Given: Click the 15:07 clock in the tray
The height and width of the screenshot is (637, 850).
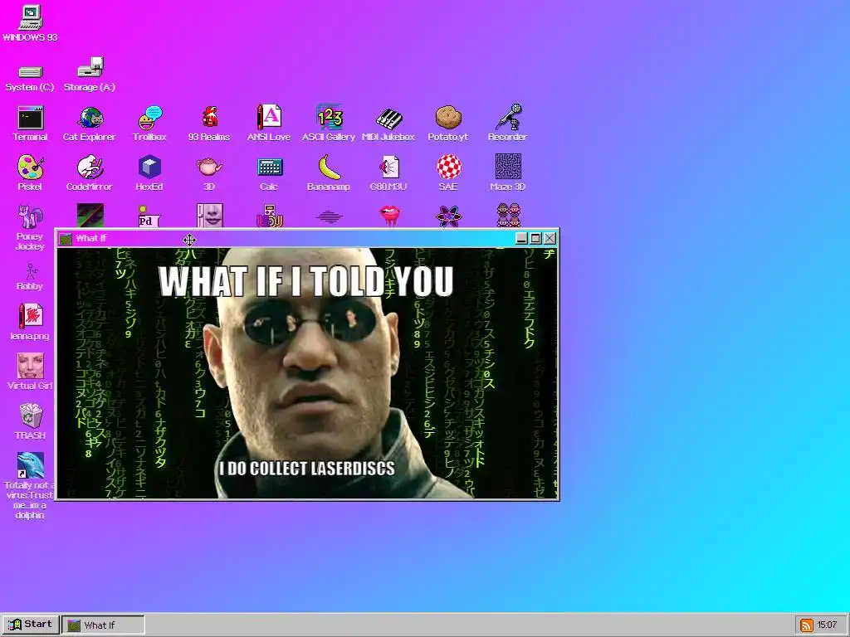Looking at the screenshot, I should click(827, 625).
